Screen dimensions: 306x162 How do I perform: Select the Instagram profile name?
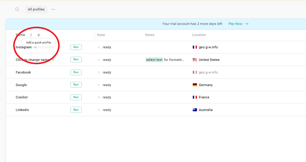coord(23,47)
